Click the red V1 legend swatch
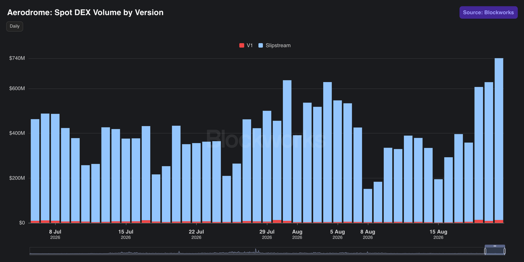524x262 pixels. [241, 45]
